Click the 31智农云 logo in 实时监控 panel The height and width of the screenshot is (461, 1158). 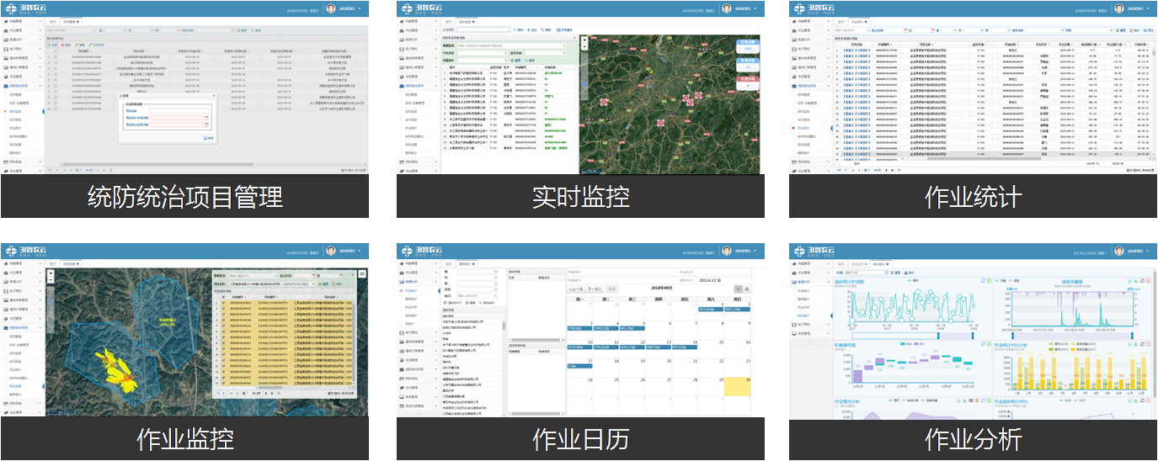tap(430, 8)
